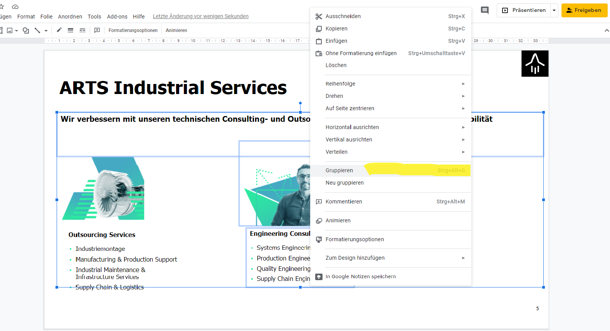Open the Tools menu
Image resolution: width=610 pixels, height=331 pixels.
point(94,17)
